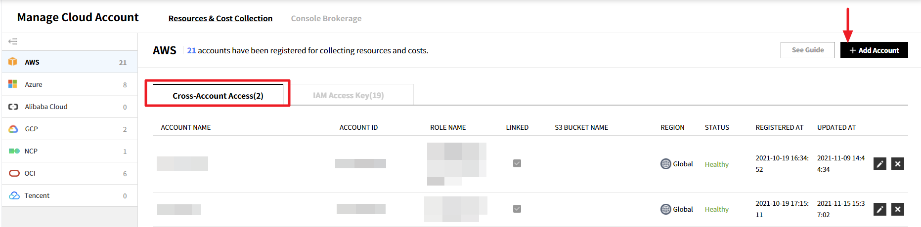Toggle the Linked checkbox in first row
This screenshot has width=921, height=227.
coord(517,163)
